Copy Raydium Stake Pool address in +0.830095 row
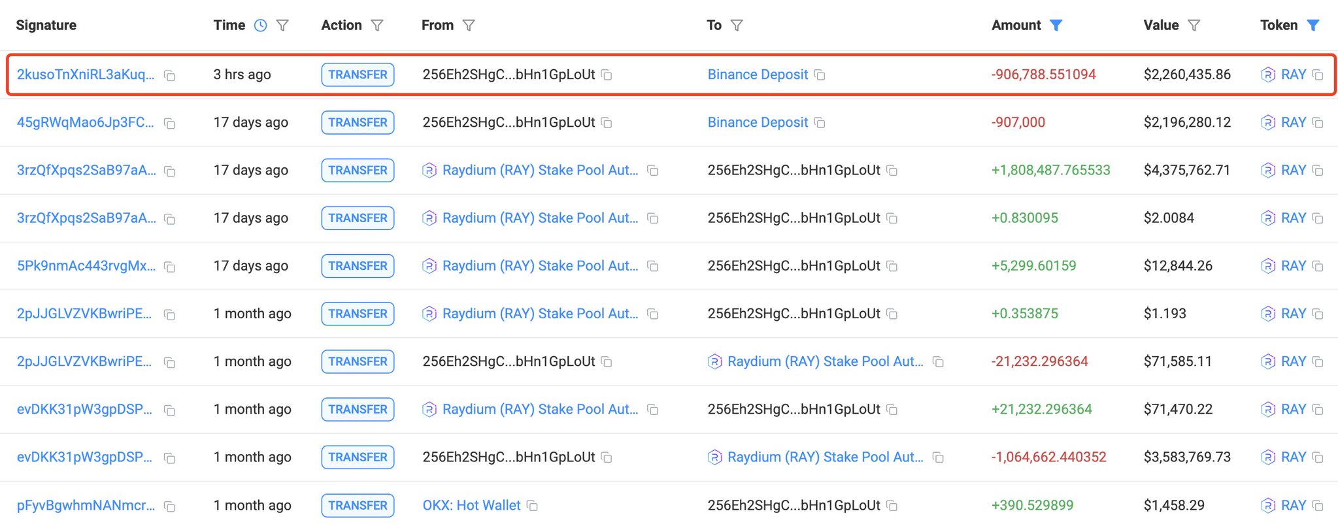1338x528 pixels. tap(652, 218)
